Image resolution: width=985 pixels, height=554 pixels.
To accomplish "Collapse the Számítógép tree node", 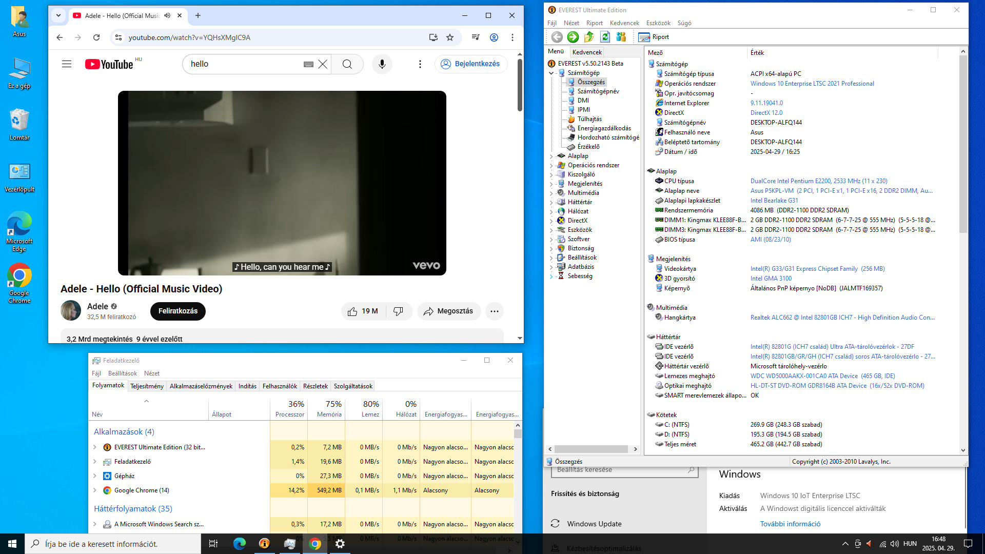I will point(551,73).
